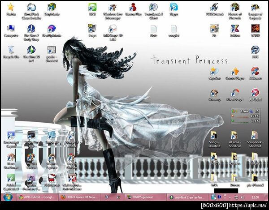This screenshot has height=210, width=269.
Task: Switch to the FRAPS general taskbar window
Action: coord(145,197)
